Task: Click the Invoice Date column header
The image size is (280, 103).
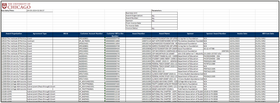Action: tap(242, 34)
